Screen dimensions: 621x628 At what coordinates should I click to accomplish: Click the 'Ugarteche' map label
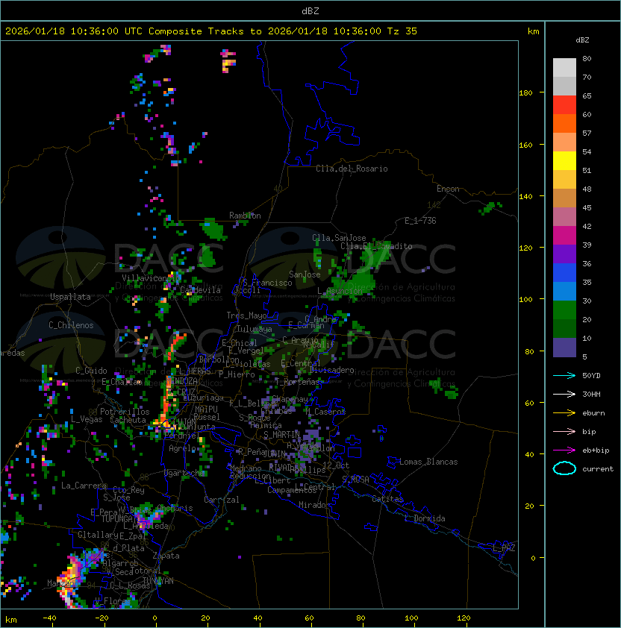point(184,473)
